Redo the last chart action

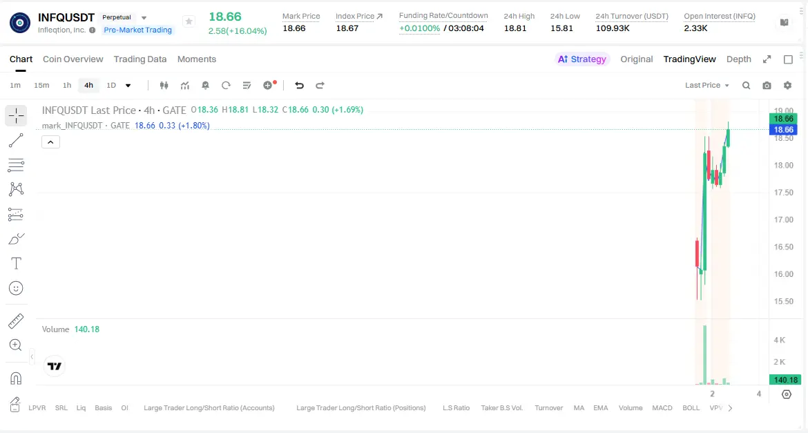pyautogui.click(x=320, y=85)
